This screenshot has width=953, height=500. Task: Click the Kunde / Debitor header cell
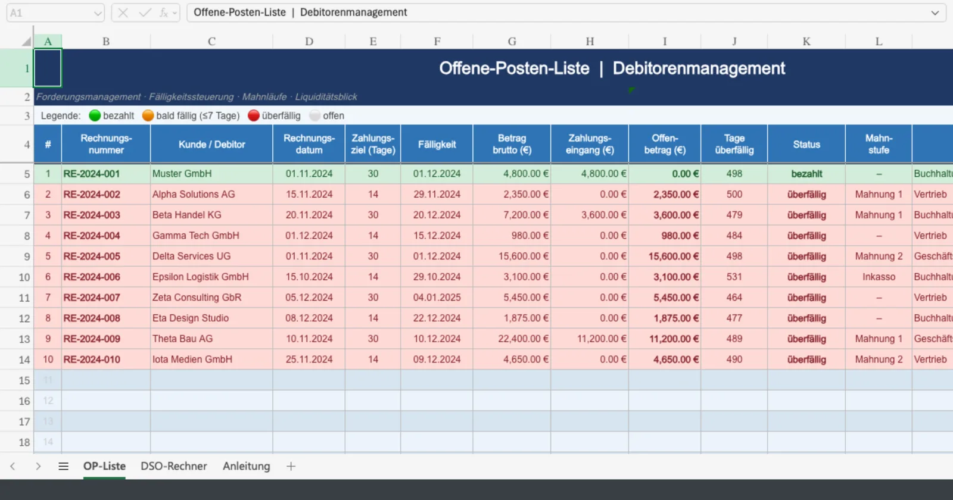pos(211,144)
